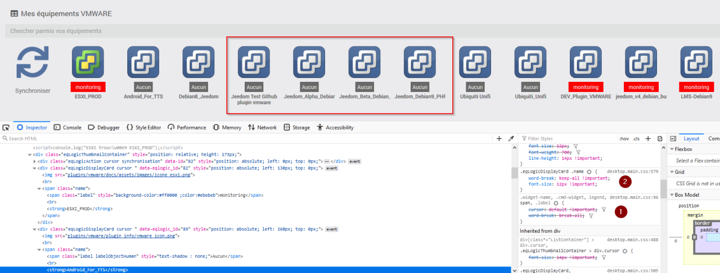The height and width of the screenshot is (273, 720).
Task: Open Jeedom Test Github plugin vmware icon
Action: coord(254,62)
